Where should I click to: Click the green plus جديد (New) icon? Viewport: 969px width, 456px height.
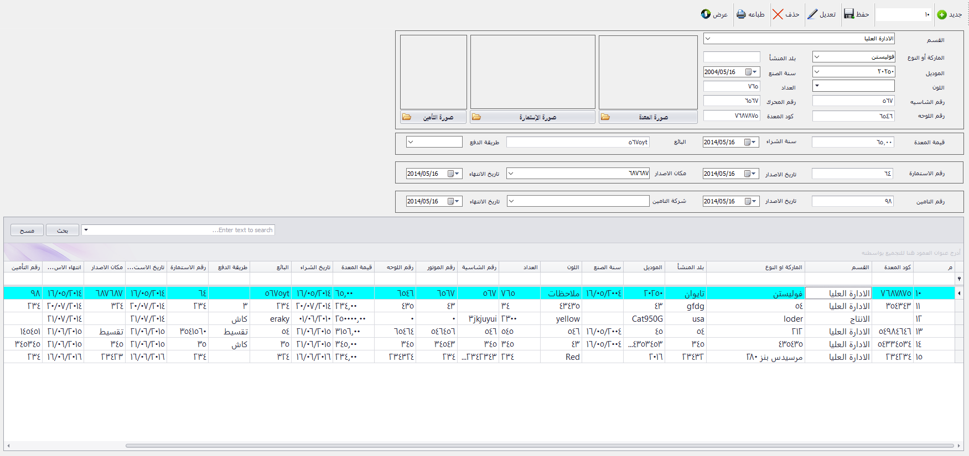click(x=942, y=14)
